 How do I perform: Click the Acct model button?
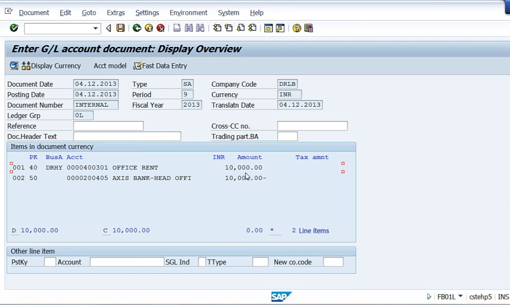coord(110,66)
